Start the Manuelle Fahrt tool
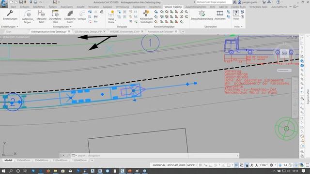 click(x=42, y=17)
